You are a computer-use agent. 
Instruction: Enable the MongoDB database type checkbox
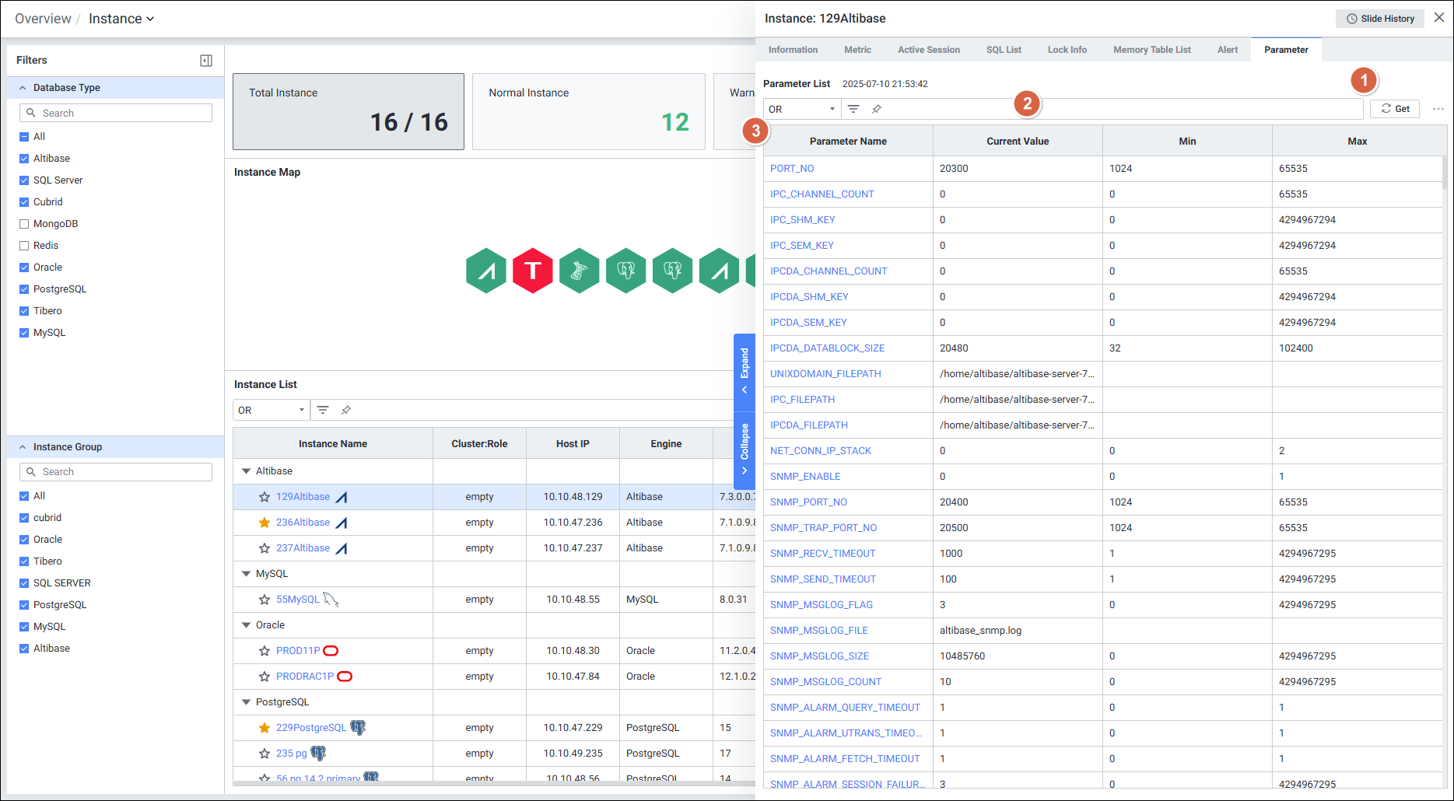coord(24,224)
